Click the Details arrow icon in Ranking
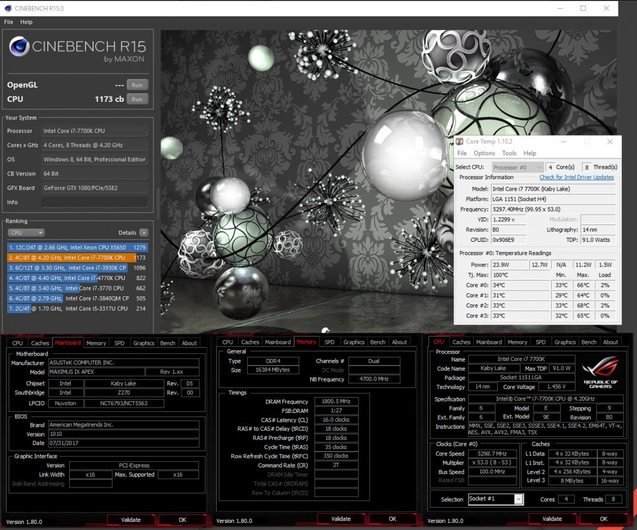Screen dimensions: 637x530 point(144,233)
